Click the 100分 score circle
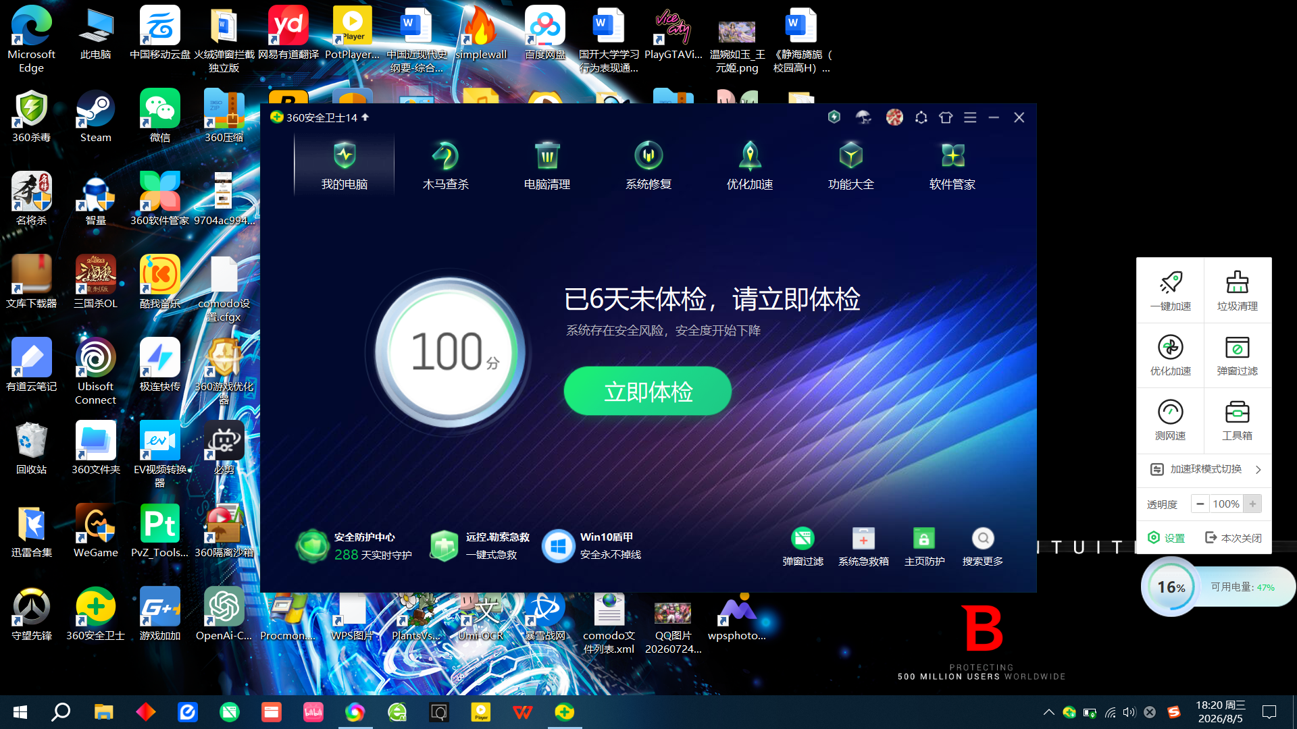The height and width of the screenshot is (729, 1297). [451, 352]
